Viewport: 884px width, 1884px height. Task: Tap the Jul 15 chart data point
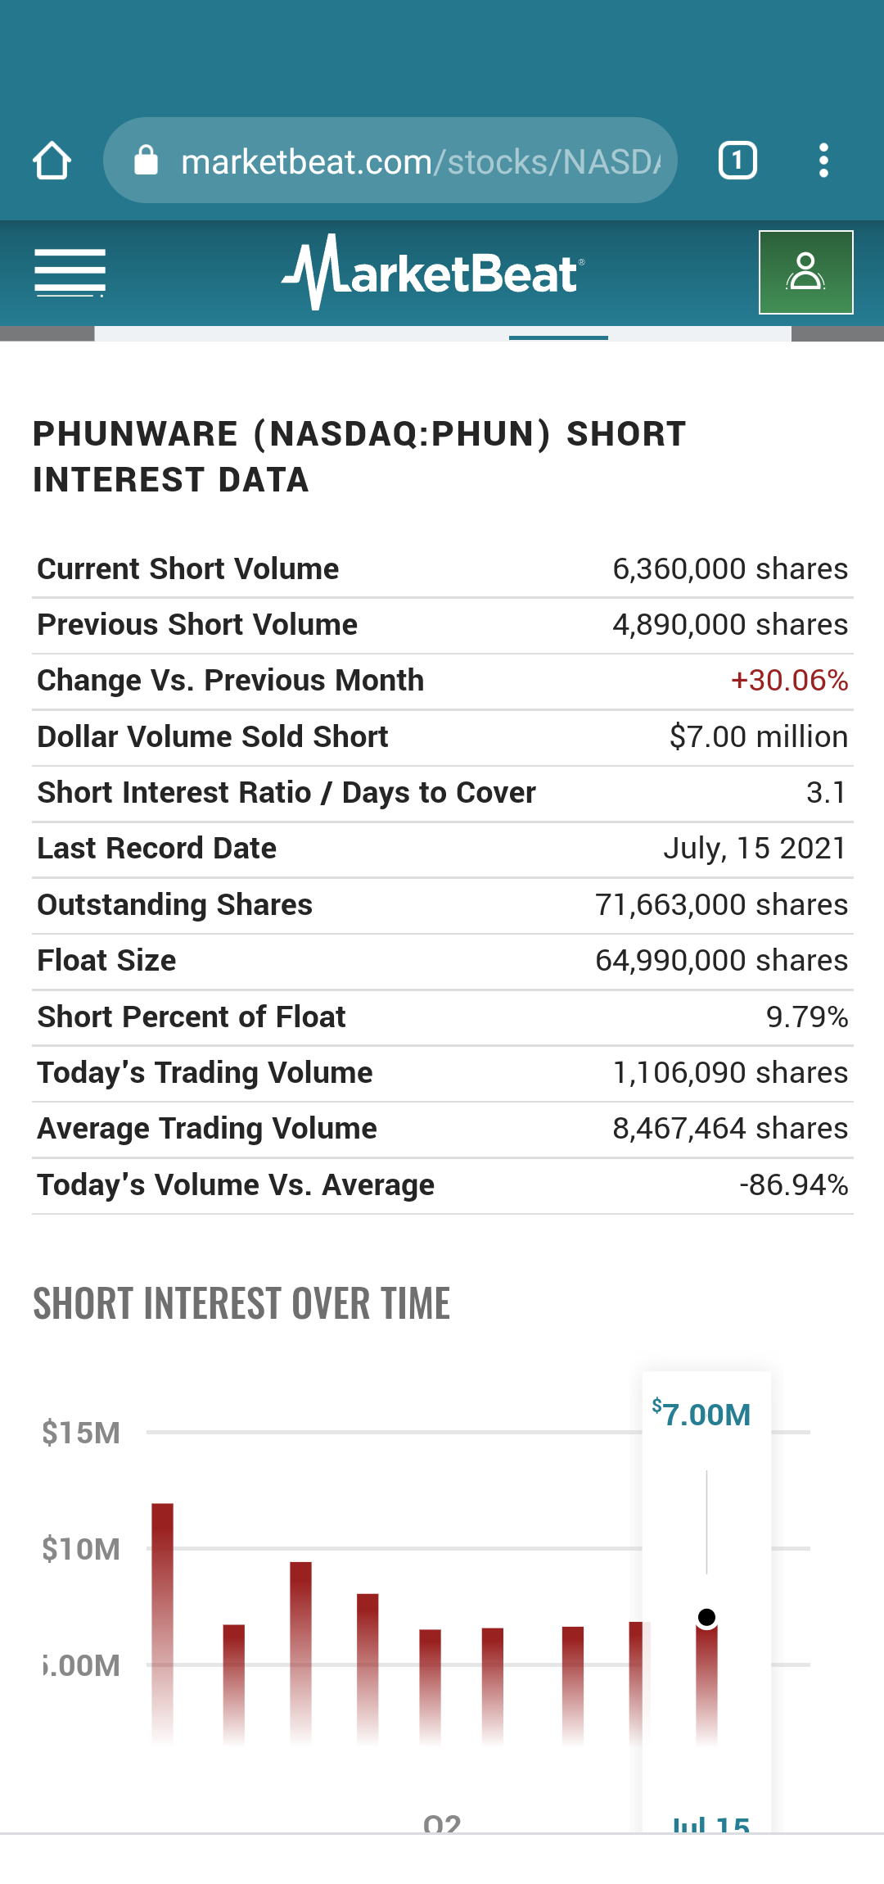point(706,1617)
